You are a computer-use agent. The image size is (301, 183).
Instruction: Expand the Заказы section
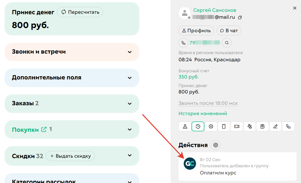click(x=130, y=103)
